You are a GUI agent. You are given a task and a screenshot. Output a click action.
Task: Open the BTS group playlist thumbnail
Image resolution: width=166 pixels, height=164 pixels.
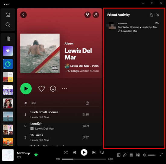tap(8, 90)
